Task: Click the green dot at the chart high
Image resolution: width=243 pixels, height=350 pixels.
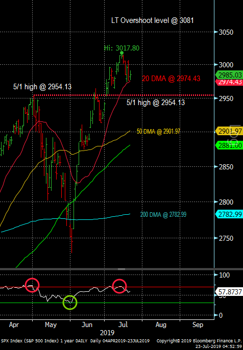Action: pos(121,53)
